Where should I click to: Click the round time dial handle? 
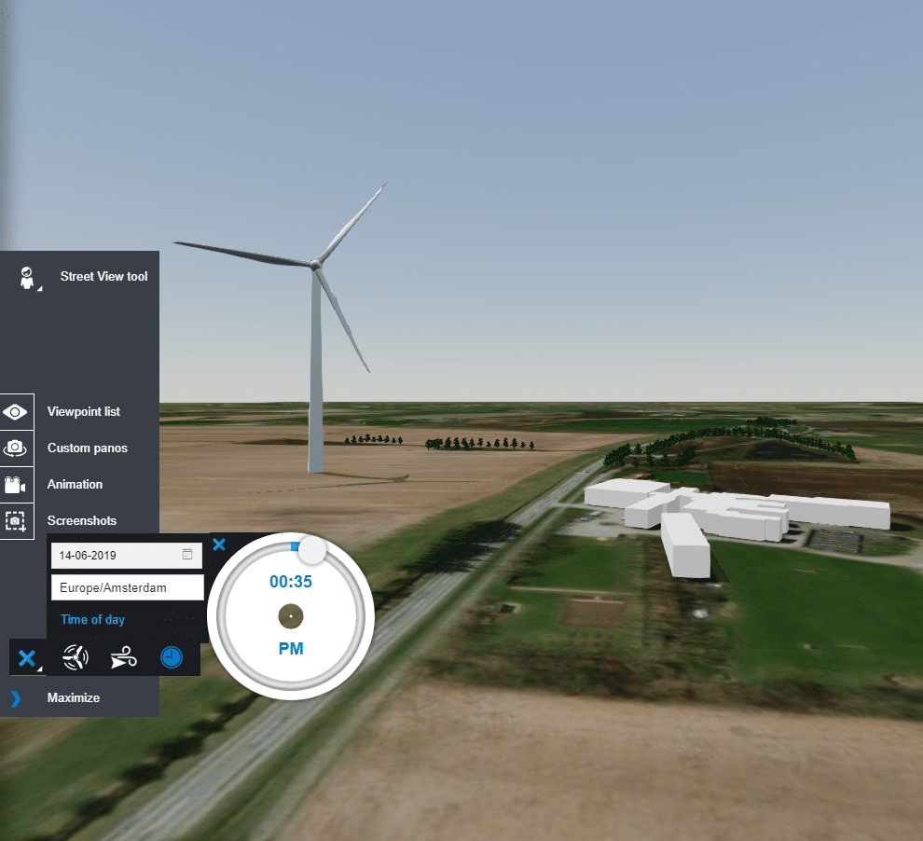(312, 550)
